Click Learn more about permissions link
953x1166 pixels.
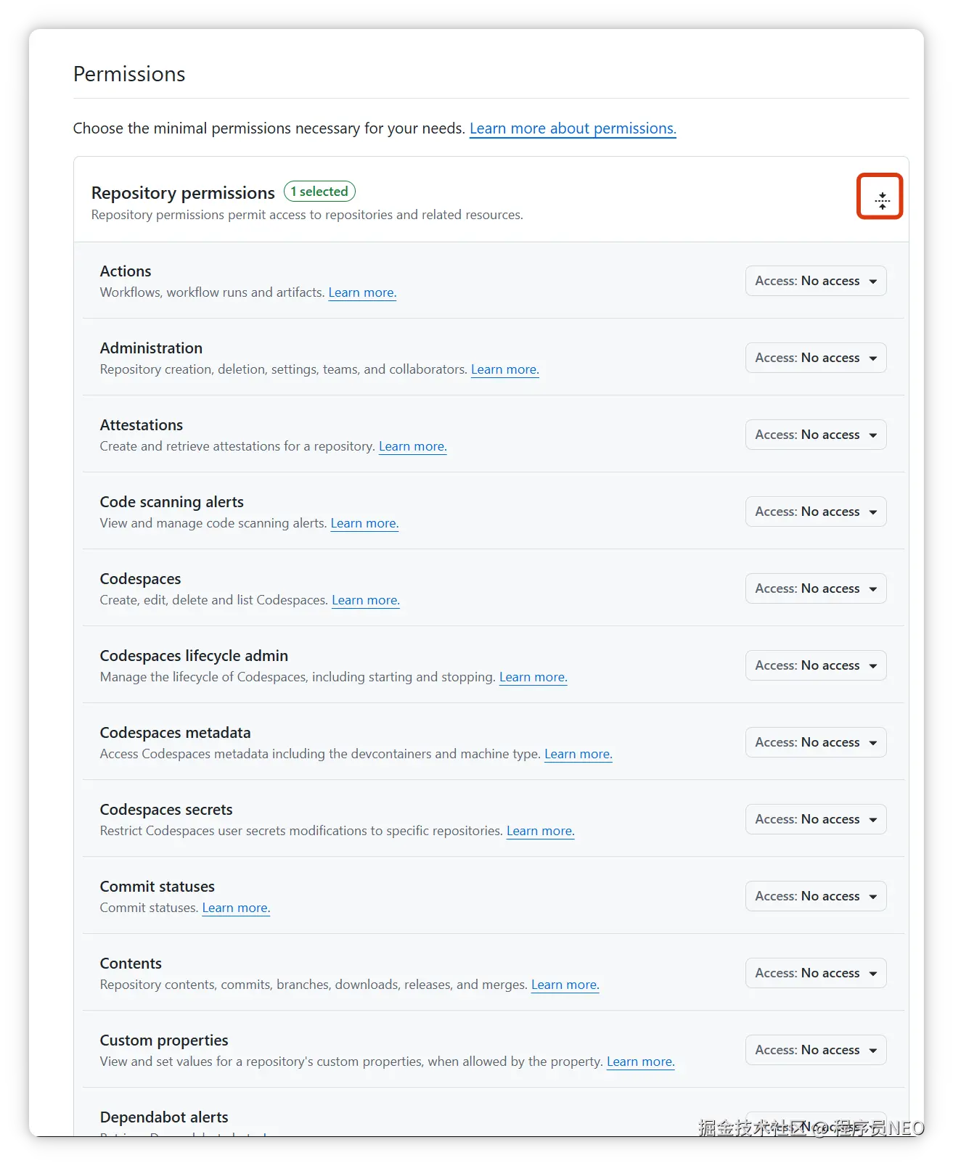tap(572, 128)
